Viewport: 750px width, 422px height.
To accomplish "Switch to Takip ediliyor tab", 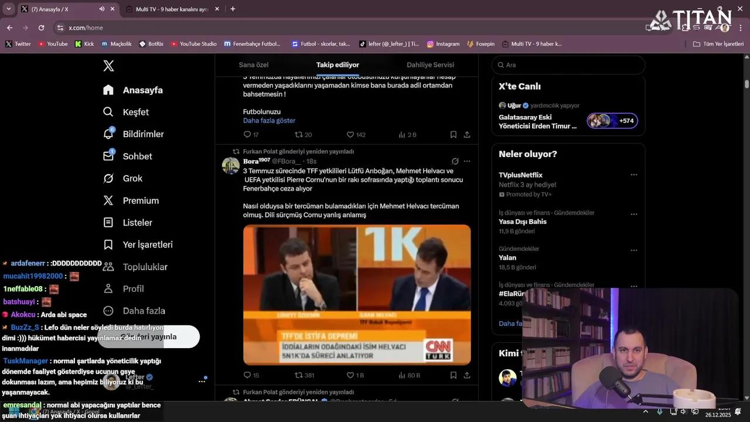I will [x=337, y=65].
